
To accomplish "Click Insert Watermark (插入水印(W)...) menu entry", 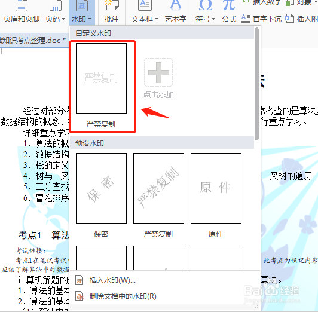I will click(x=165, y=280).
